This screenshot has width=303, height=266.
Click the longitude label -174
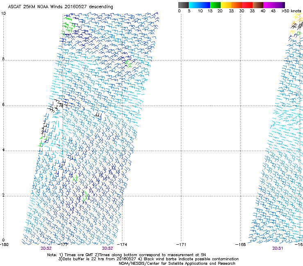pyautogui.click(x=122, y=245)
